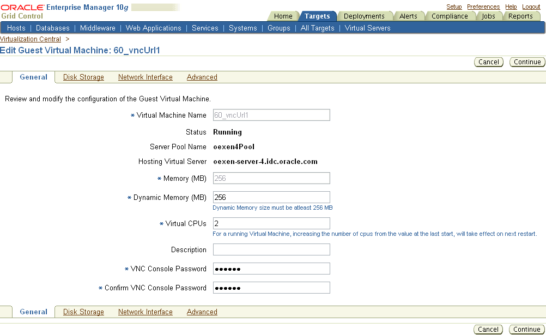Click the Running status text
The height and width of the screenshot is (335, 546).
point(227,132)
